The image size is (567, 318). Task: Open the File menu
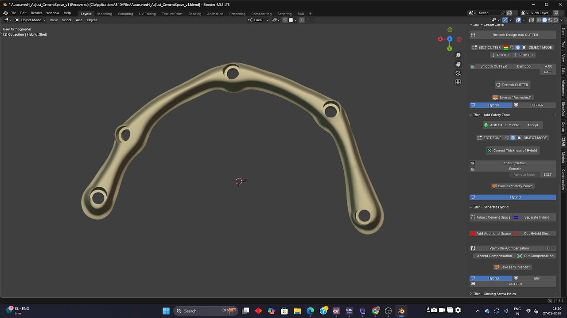pyautogui.click(x=13, y=13)
